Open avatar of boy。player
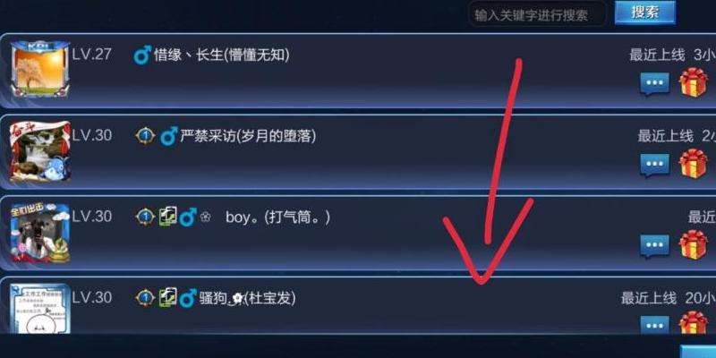 pos(40,233)
